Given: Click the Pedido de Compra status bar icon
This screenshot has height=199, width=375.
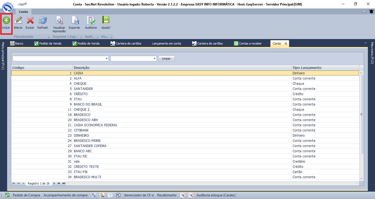Looking at the screenshot, I should pyautogui.click(x=8, y=195).
